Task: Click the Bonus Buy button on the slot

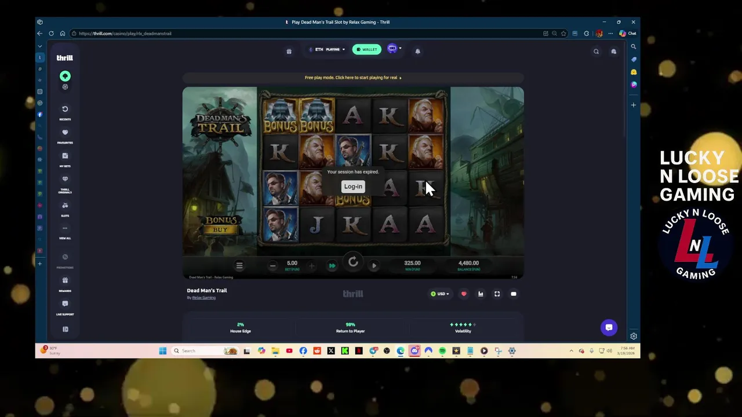Action: coord(220,225)
